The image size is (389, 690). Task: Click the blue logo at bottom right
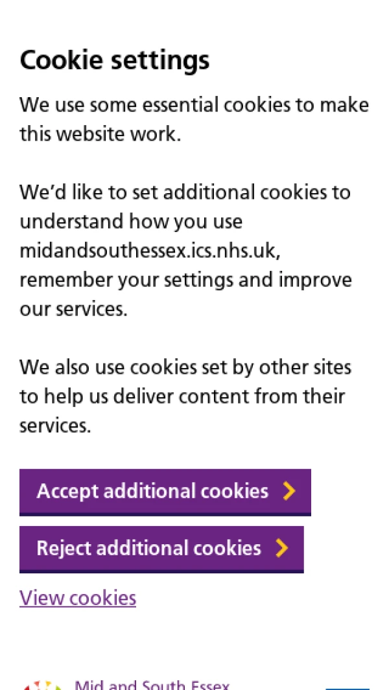point(347,688)
